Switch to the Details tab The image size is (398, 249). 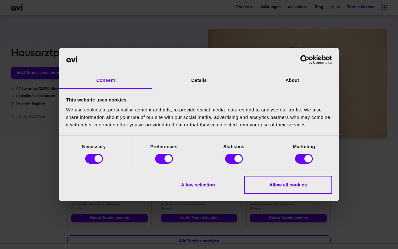click(199, 80)
